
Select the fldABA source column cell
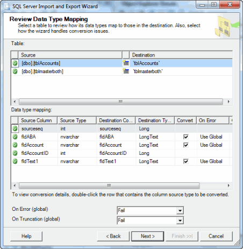tap(38, 137)
